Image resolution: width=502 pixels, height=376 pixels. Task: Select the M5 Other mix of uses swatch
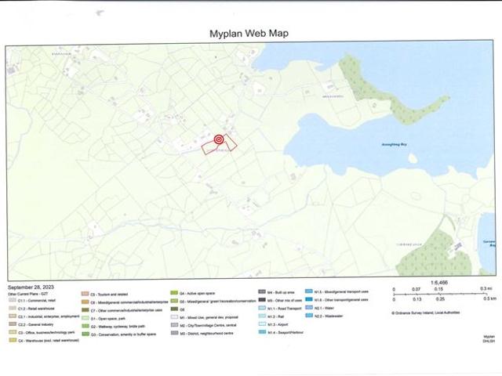262,300
